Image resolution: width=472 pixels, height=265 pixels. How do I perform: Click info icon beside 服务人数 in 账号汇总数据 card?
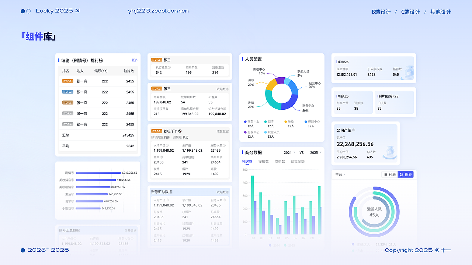pyautogui.click(x=224, y=200)
